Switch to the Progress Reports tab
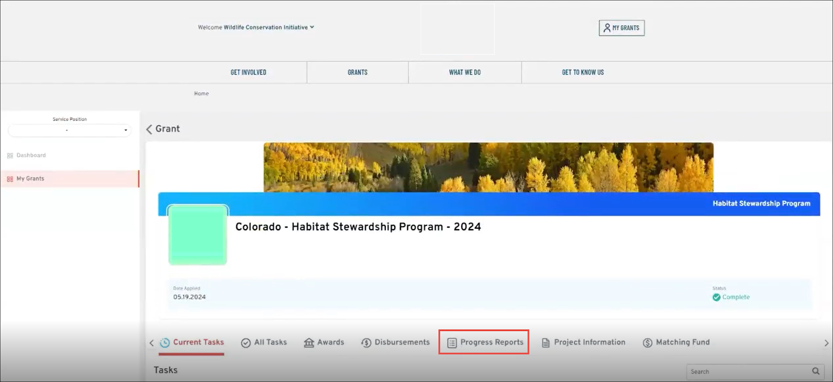The height and width of the screenshot is (382, 833). click(x=484, y=343)
